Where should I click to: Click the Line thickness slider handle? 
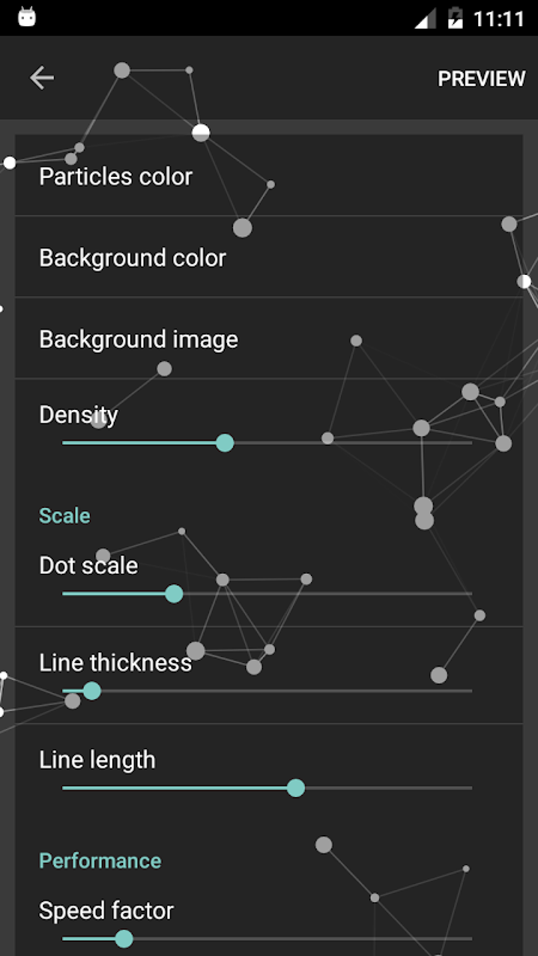coord(92,690)
